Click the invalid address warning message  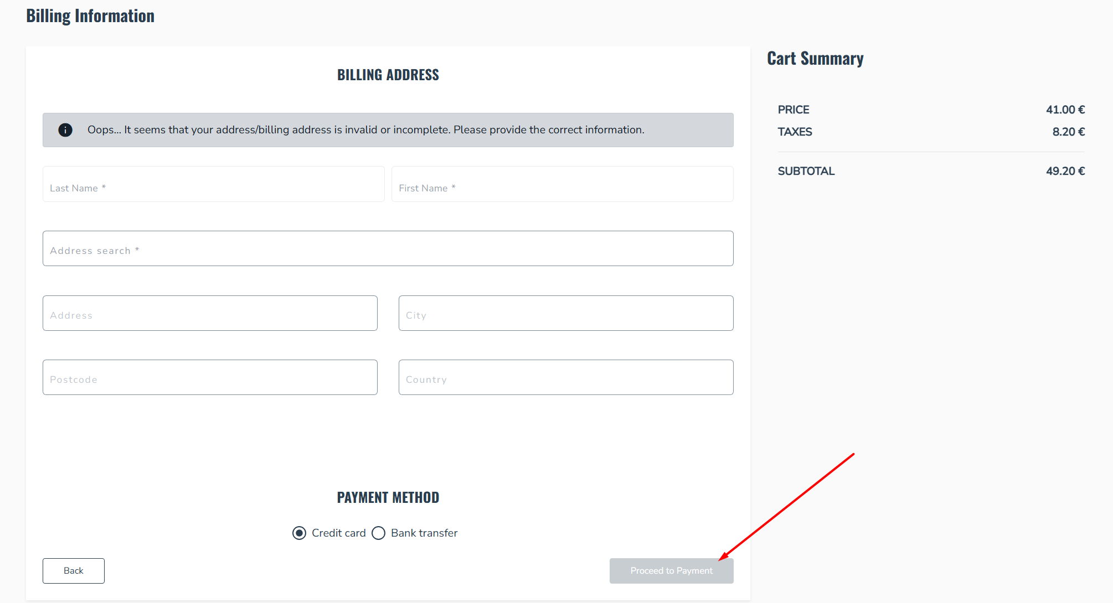point(366,130)
